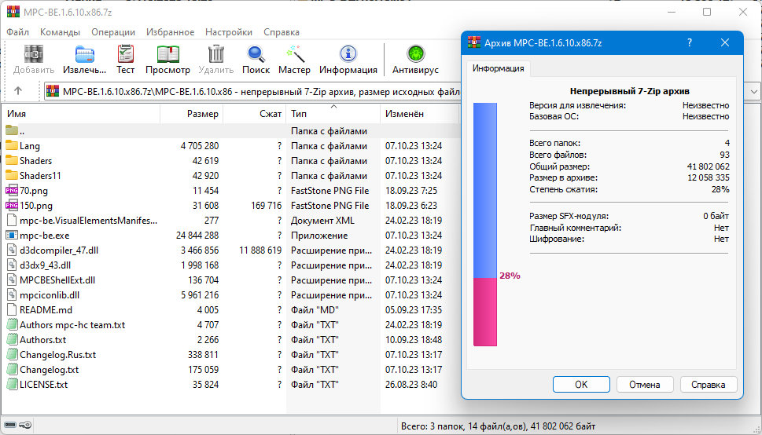Click the Удалить trash icon
The width and height of the screenshot is (762, 435).
[215, 54]
